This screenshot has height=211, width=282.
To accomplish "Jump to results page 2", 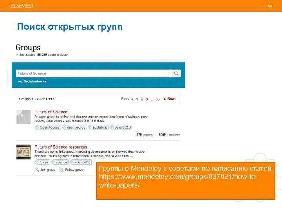I will coord(142,99).
